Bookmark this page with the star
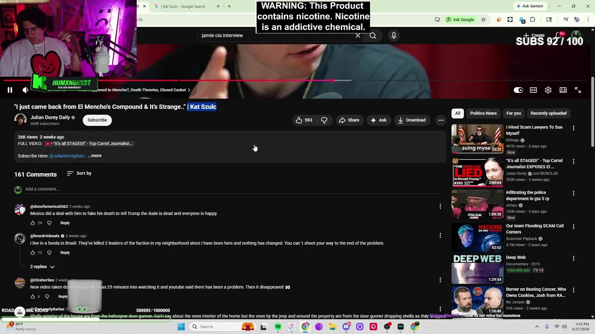The width and height of the screenshot is (595, 334). (483, 19)
